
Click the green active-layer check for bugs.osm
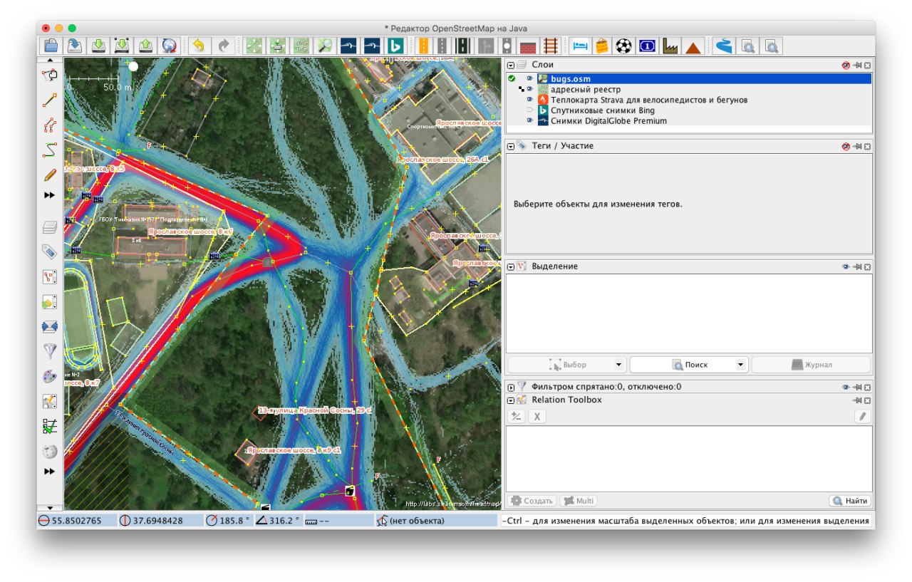512,78
